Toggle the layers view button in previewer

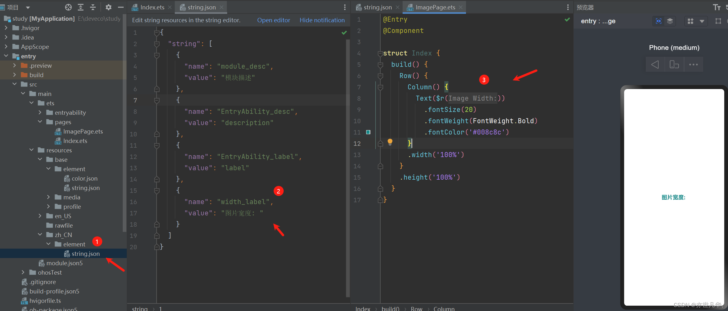pyautogui.click(x=670, y=21)
